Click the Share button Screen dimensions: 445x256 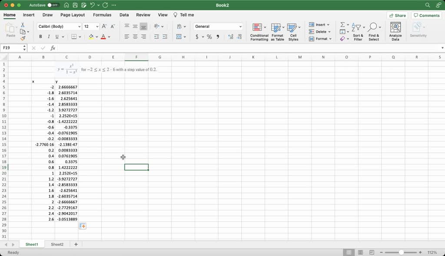tap(397, 15)
